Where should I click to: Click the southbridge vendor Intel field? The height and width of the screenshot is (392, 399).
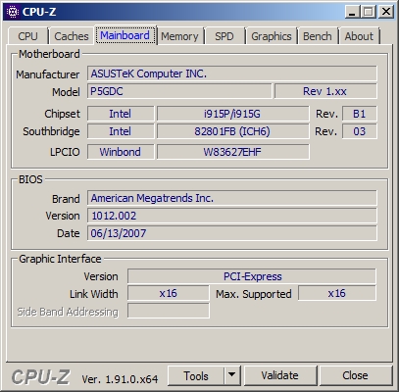pos(121,131)
